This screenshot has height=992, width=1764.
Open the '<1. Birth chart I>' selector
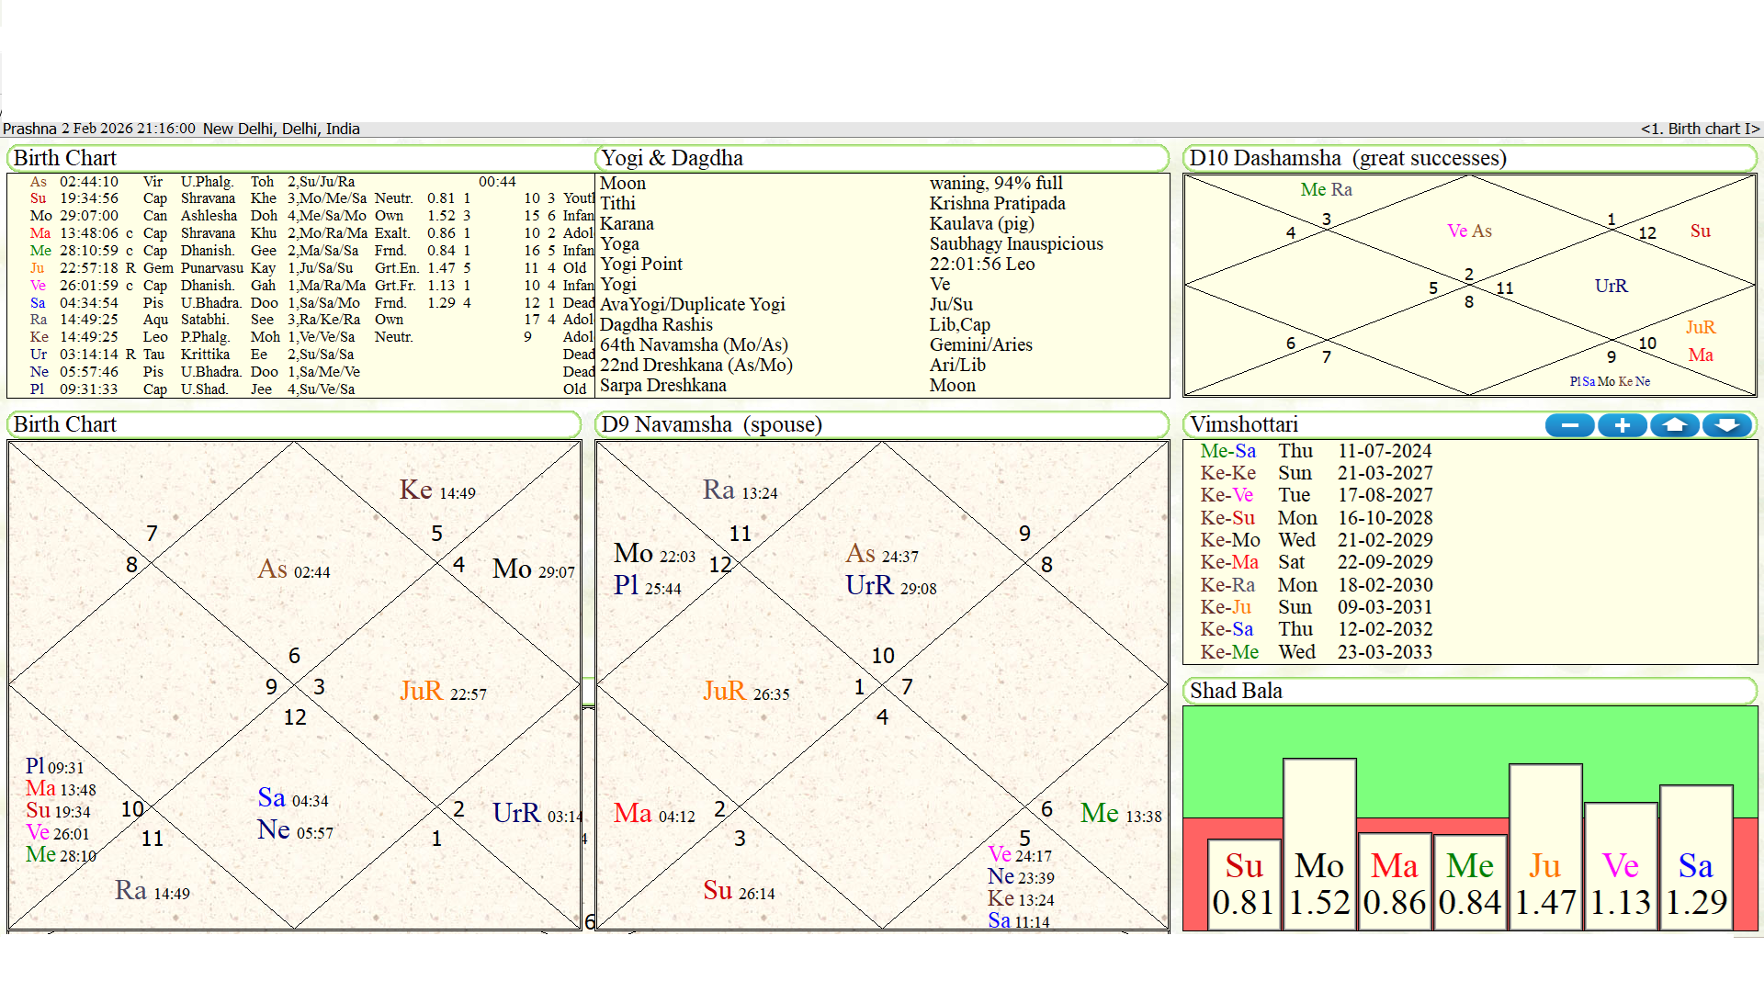point(1699,129)
